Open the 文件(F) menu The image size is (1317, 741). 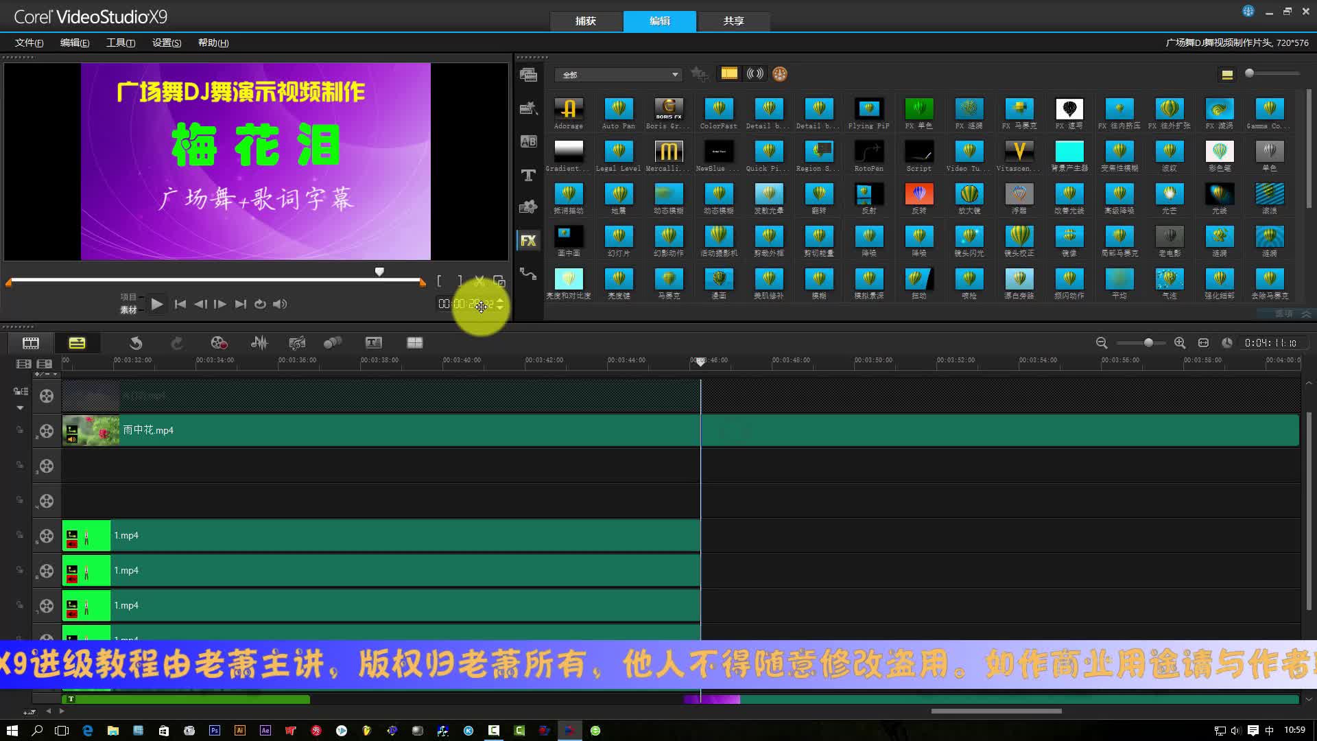point(29,43)
